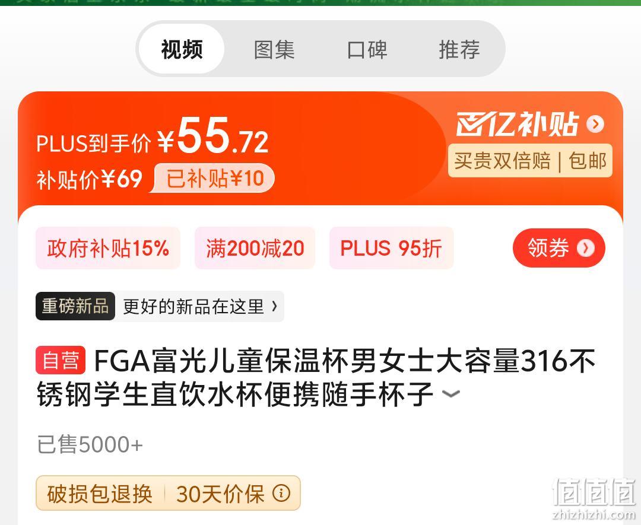Click the 破损包退换 guarantee label

100,493
